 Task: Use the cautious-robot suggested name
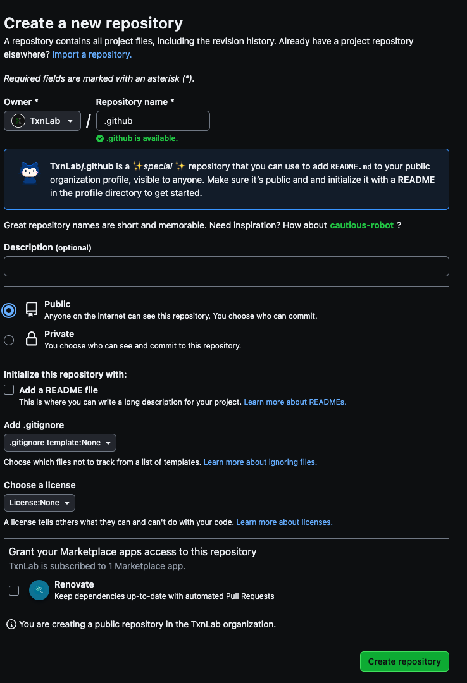361,225
